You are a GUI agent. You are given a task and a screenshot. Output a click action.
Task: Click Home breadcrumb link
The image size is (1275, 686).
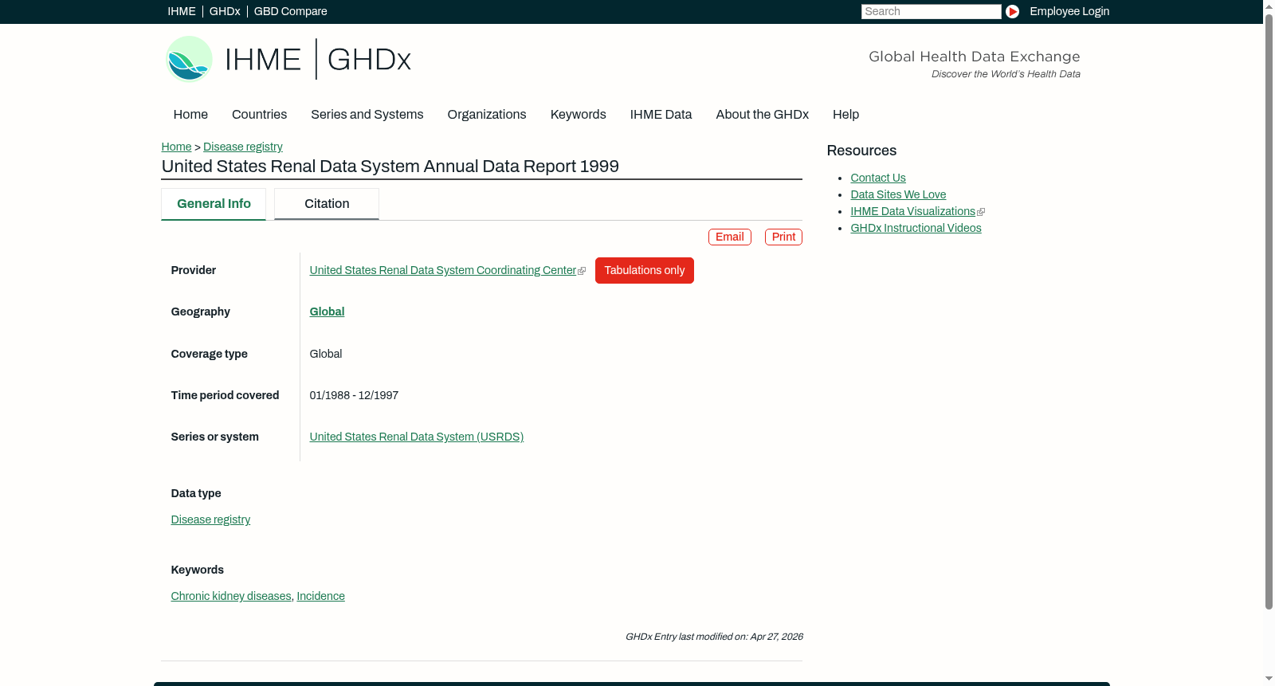click(176, 147)
